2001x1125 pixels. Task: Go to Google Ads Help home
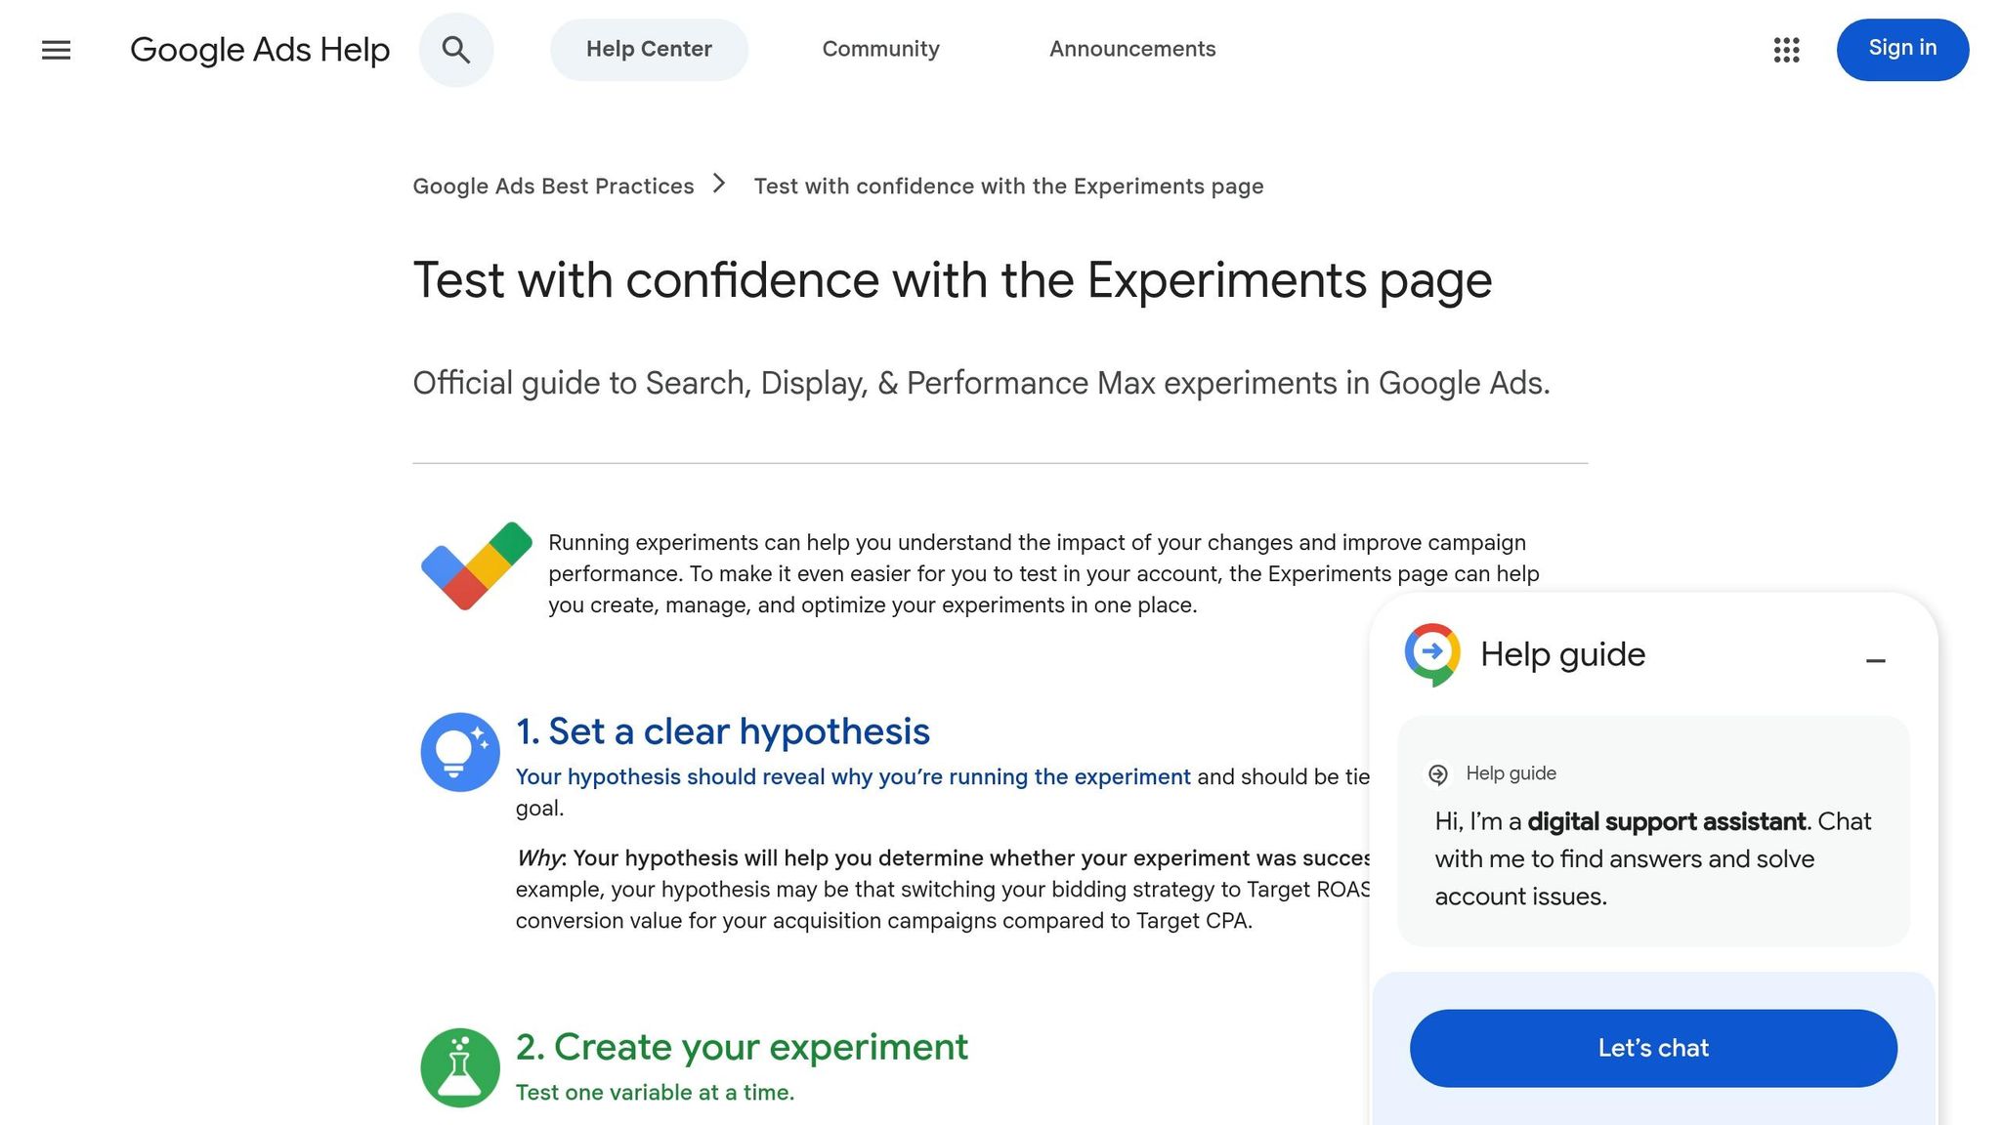point(260,49)
